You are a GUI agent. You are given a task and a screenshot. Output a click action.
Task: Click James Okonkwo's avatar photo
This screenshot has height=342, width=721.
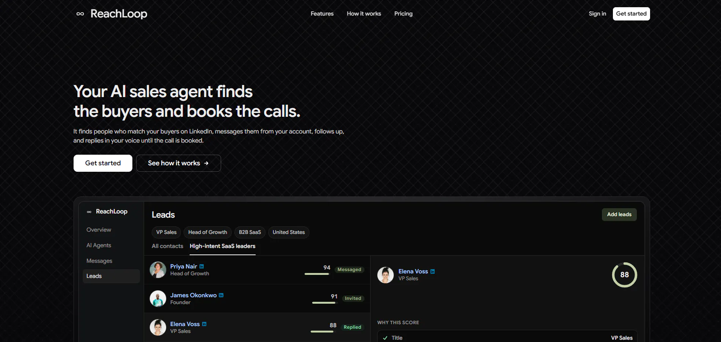coord(158,299)
